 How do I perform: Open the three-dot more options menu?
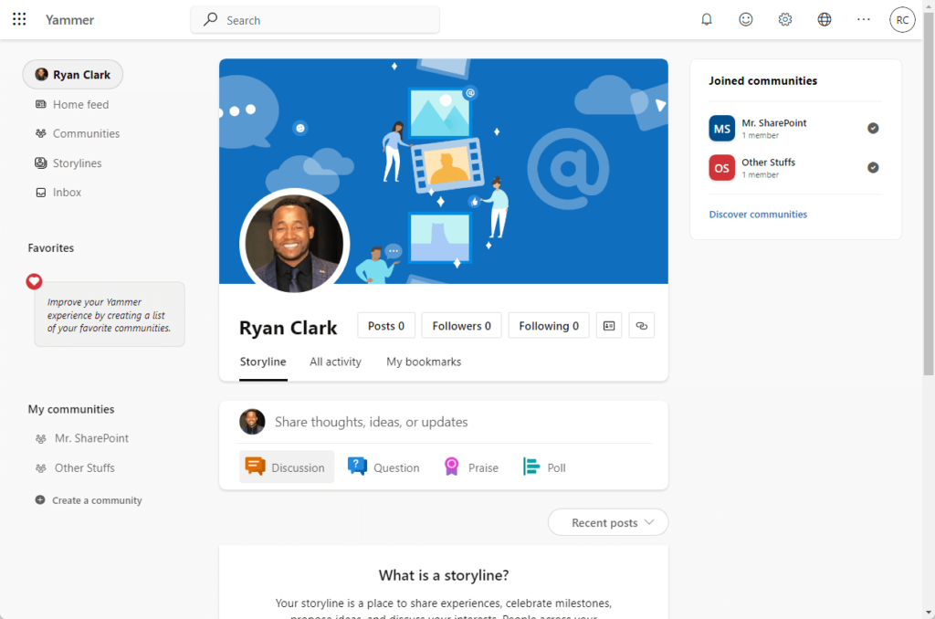864,20
